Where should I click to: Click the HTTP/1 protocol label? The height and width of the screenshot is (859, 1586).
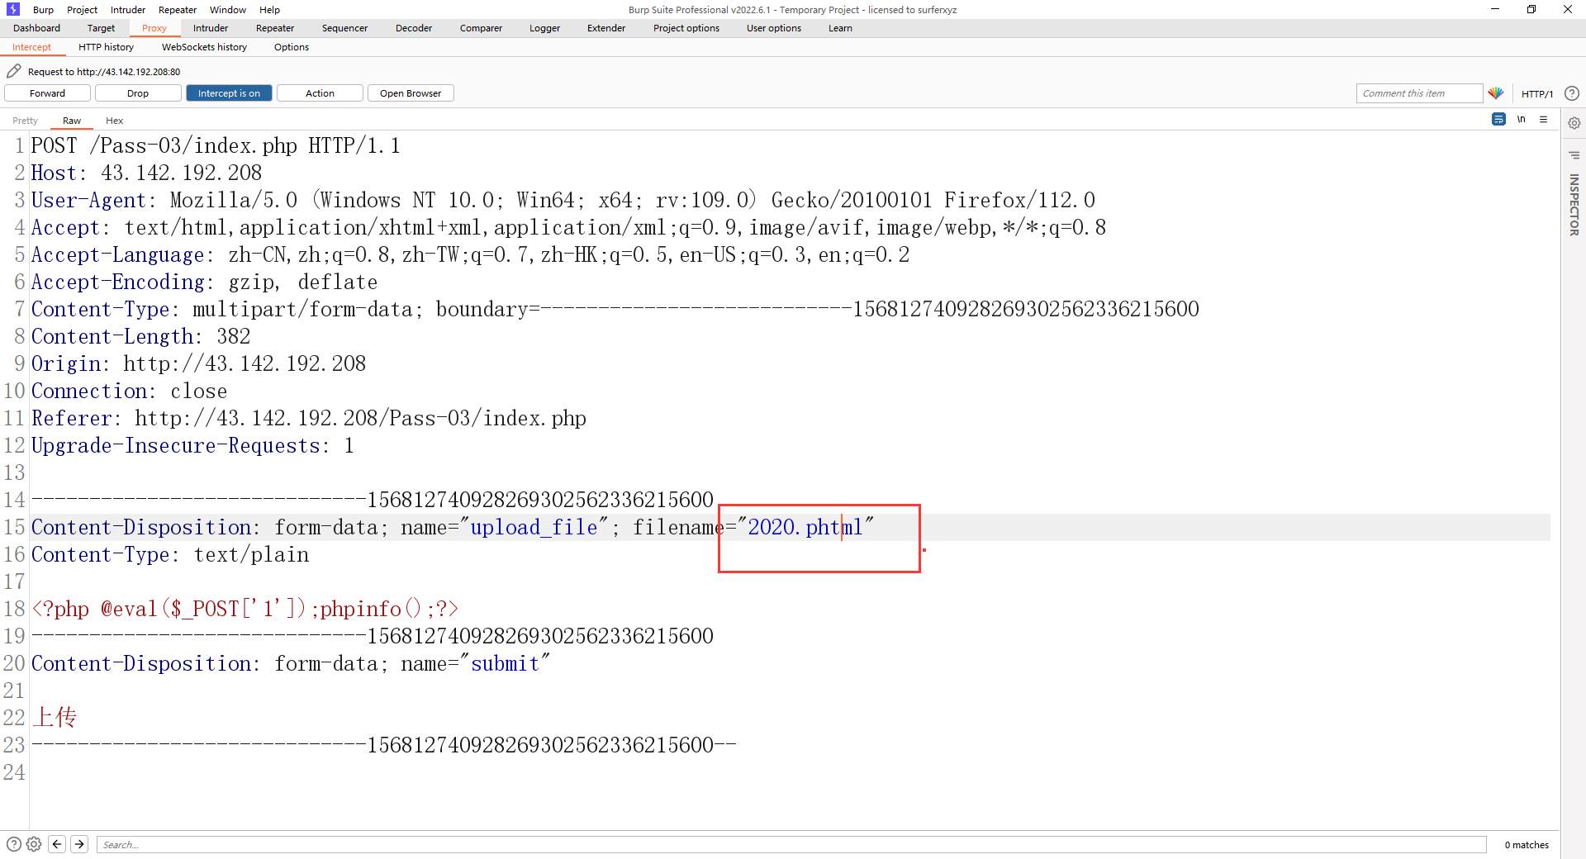pyautogui.click(x=1537, y=94)
